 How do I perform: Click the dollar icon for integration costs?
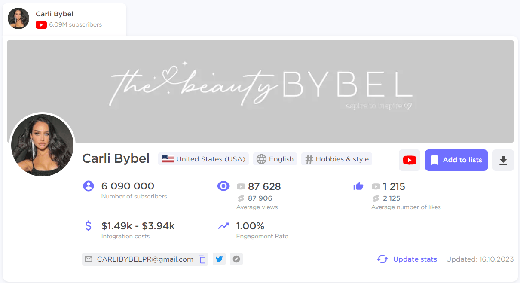click(x=88, y=225)
